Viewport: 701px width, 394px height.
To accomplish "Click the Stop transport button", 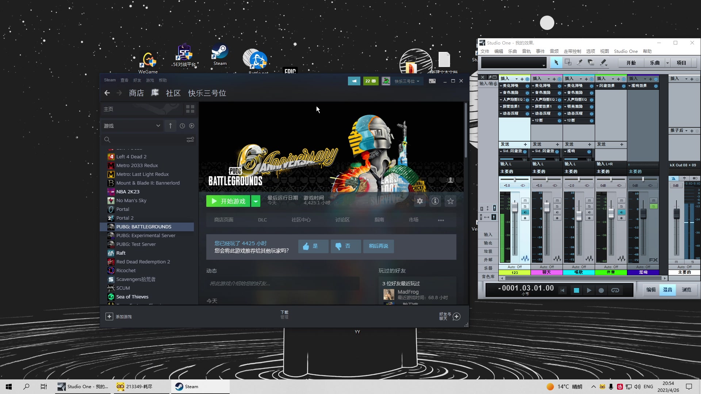I will (x=576, y=290).
